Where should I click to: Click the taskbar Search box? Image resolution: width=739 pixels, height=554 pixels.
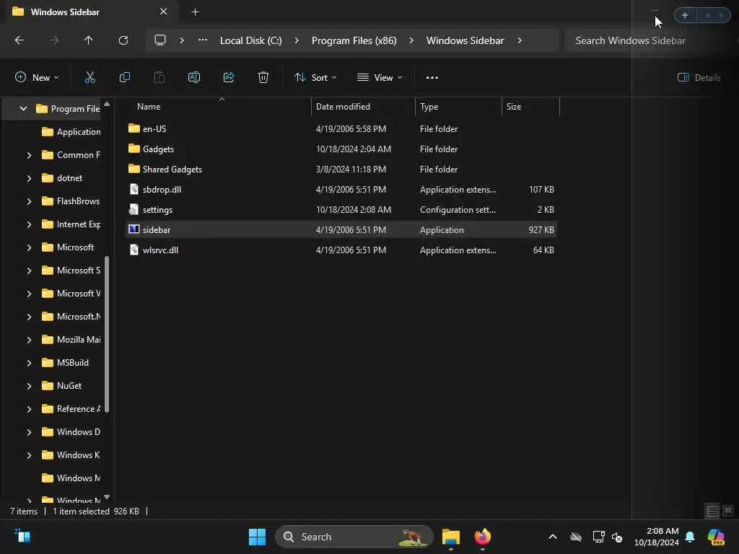tap(354, 537)
